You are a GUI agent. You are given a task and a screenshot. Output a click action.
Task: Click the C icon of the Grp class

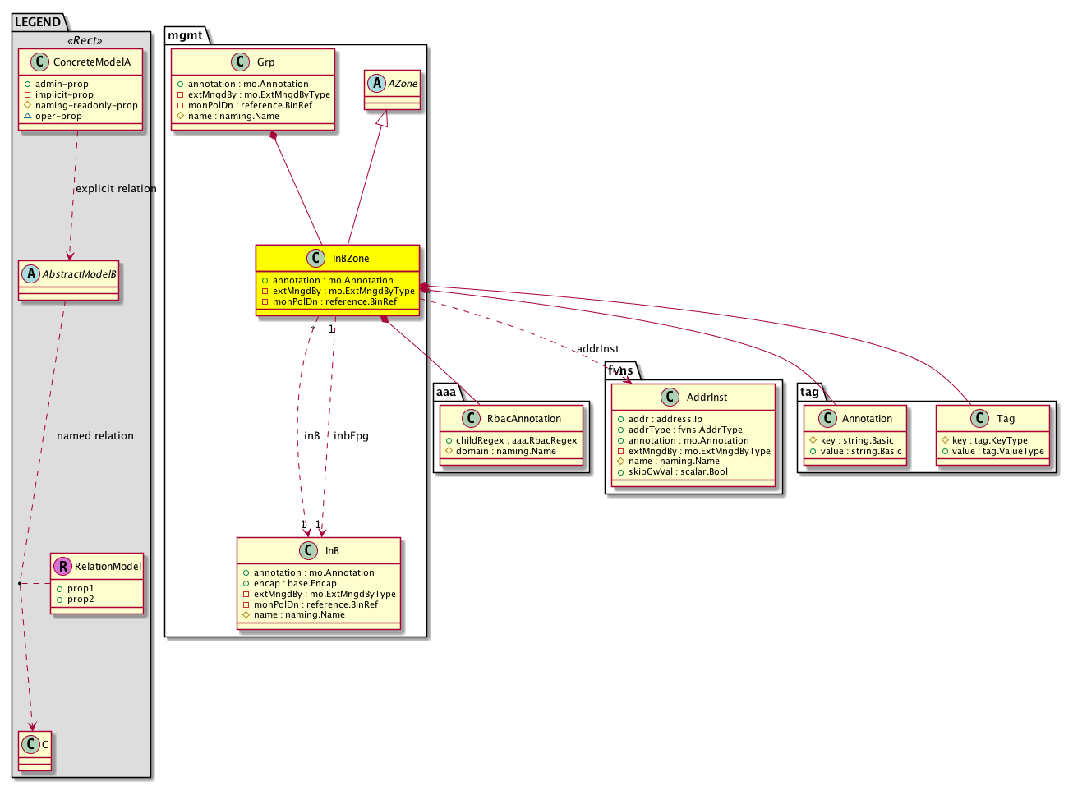[240, 62]
